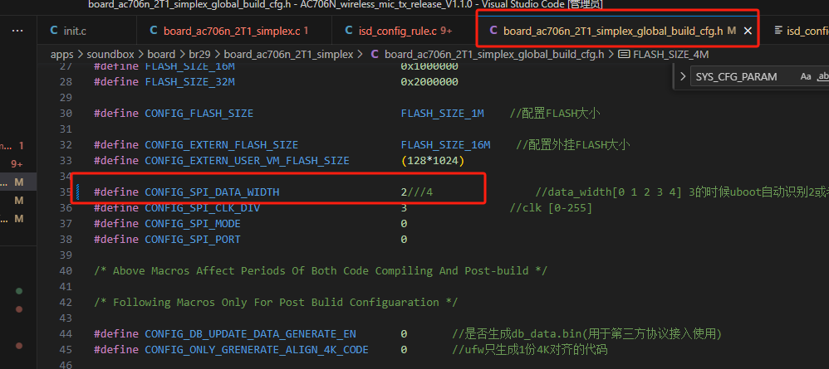Click the 配置FLASH大小 comment
This screenshot has height=369, width=829.
555,114
